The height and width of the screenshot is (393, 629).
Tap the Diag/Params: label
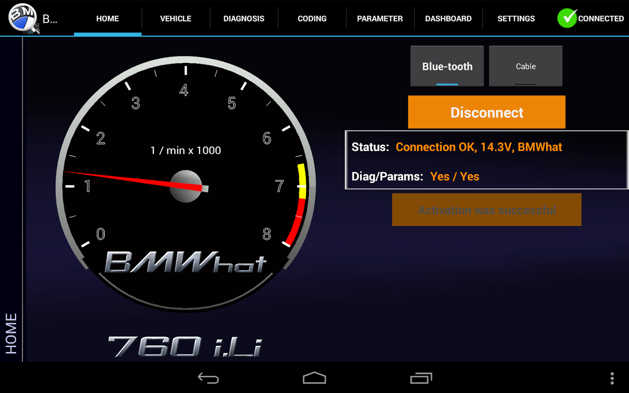(387, 176)
